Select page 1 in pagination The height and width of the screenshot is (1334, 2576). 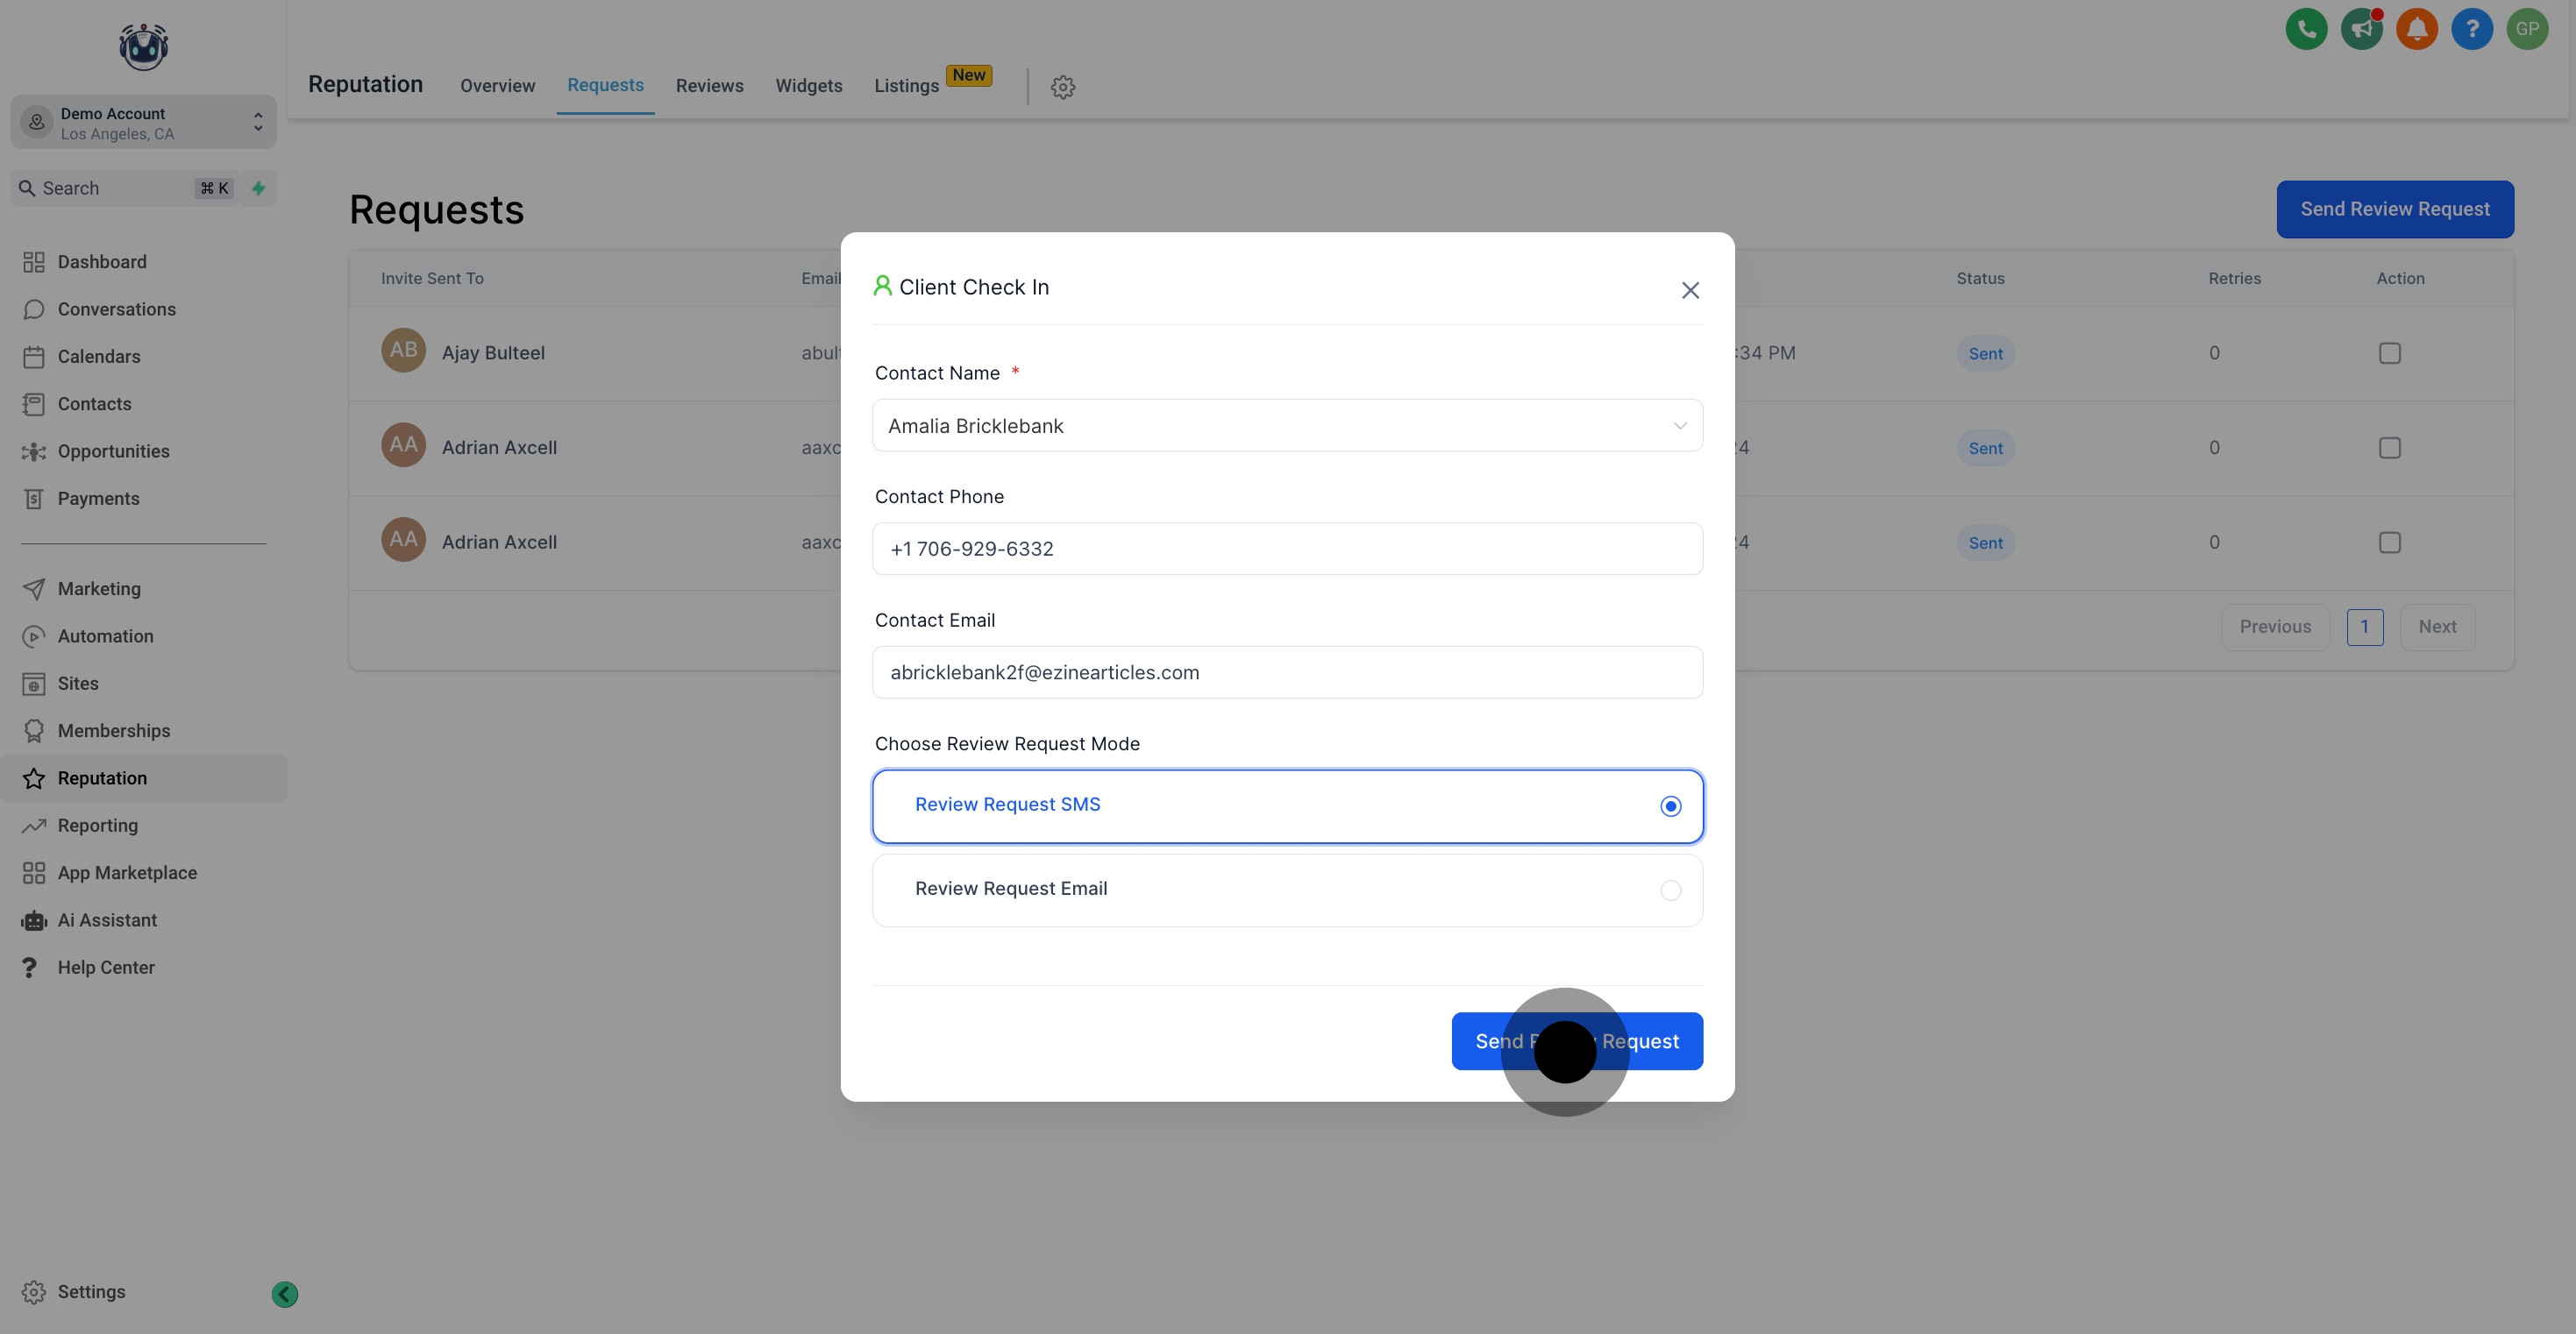(x=2366, y=627)
